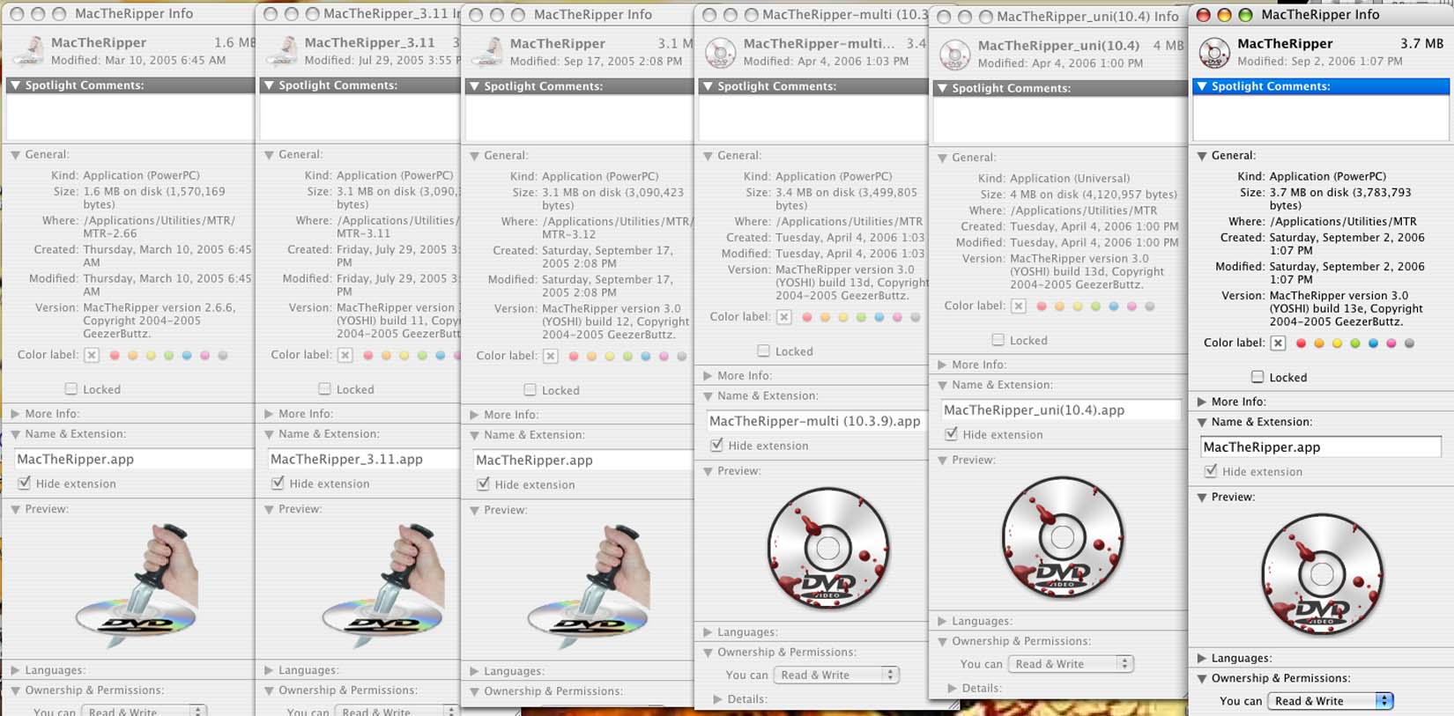Collapse Name & Extension in the 1.6 MB MacTheRipper window
The height and width of the screenshot is (716, 1454).
(16, 434)
